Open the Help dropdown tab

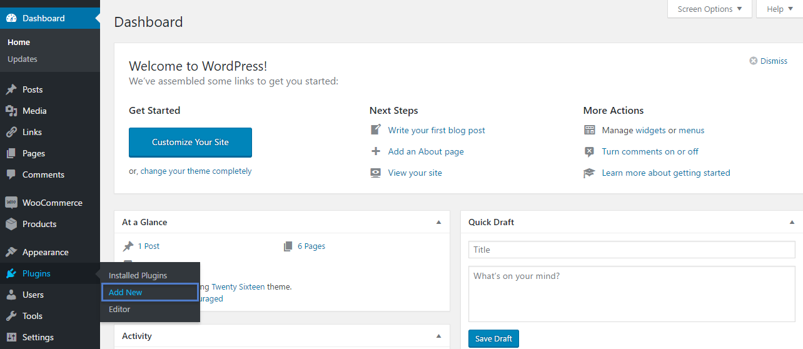[x=779, y=9]
